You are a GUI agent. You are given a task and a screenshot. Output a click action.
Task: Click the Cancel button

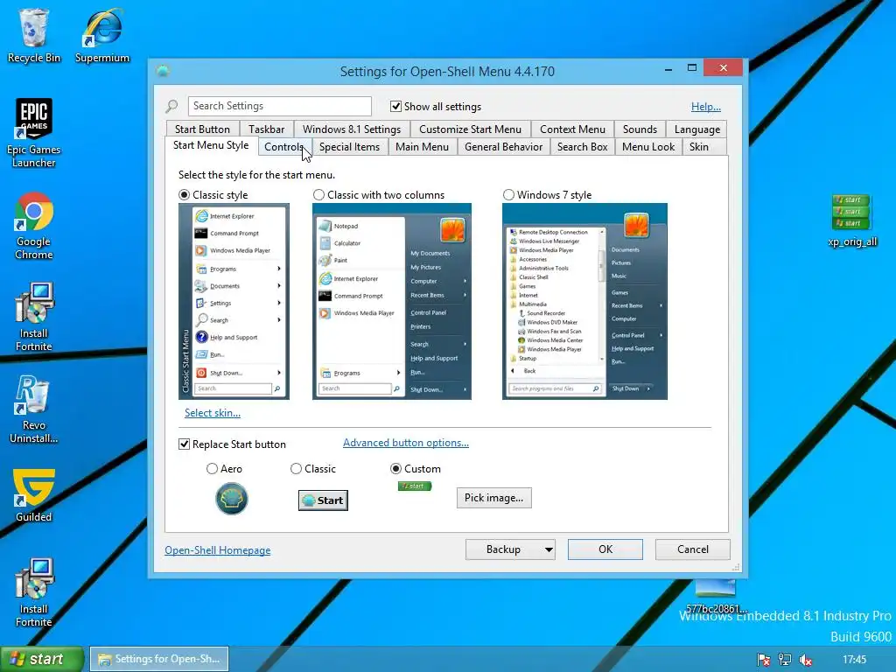coord(693,549)
